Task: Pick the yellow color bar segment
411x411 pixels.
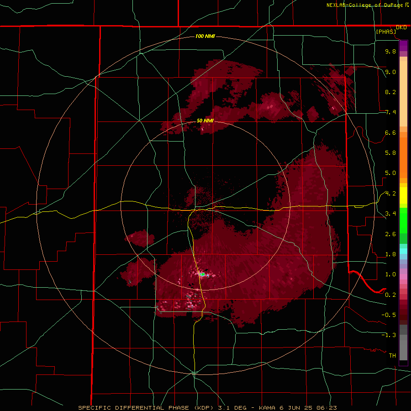Action: (403, 195)
